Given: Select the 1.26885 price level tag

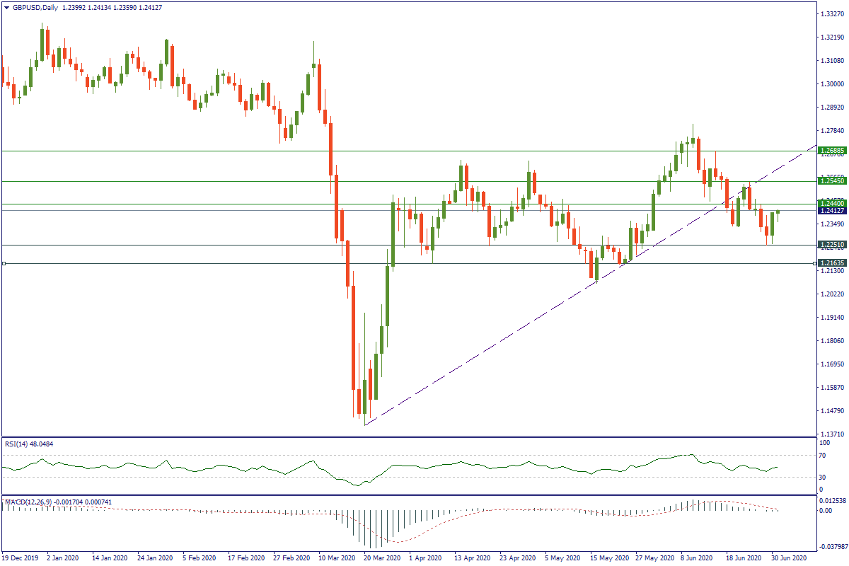Looking at the screenshot, I should 832,151.
